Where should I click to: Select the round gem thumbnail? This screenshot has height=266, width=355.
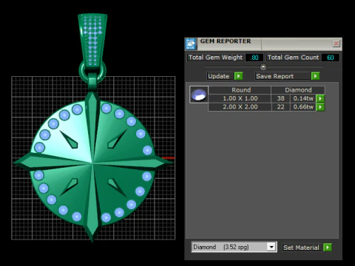(x=199, y=95)
